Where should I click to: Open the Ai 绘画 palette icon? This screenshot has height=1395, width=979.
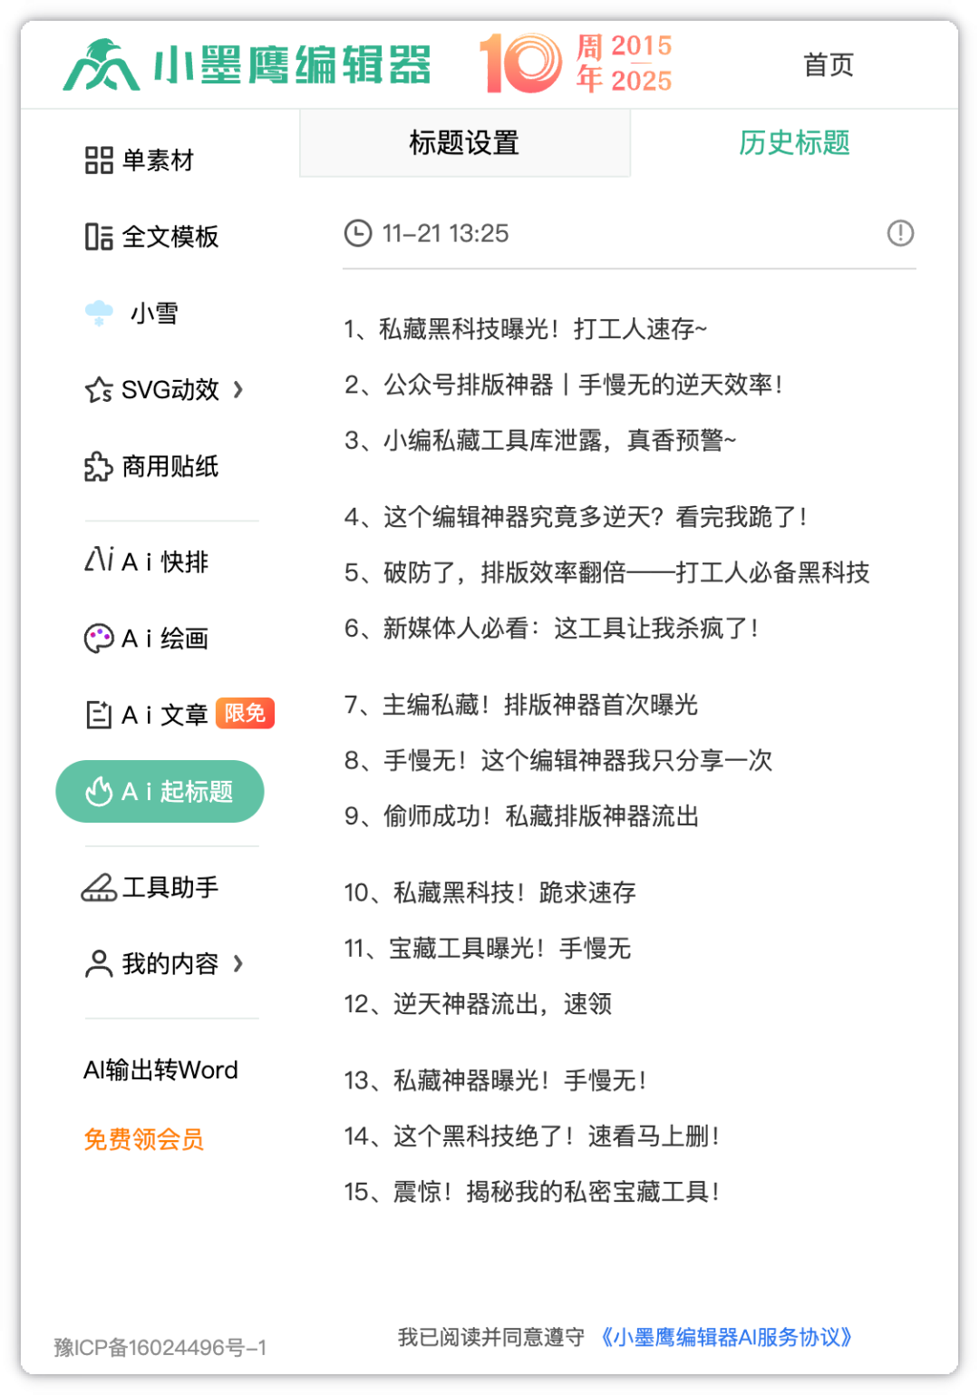click(99, 639)
